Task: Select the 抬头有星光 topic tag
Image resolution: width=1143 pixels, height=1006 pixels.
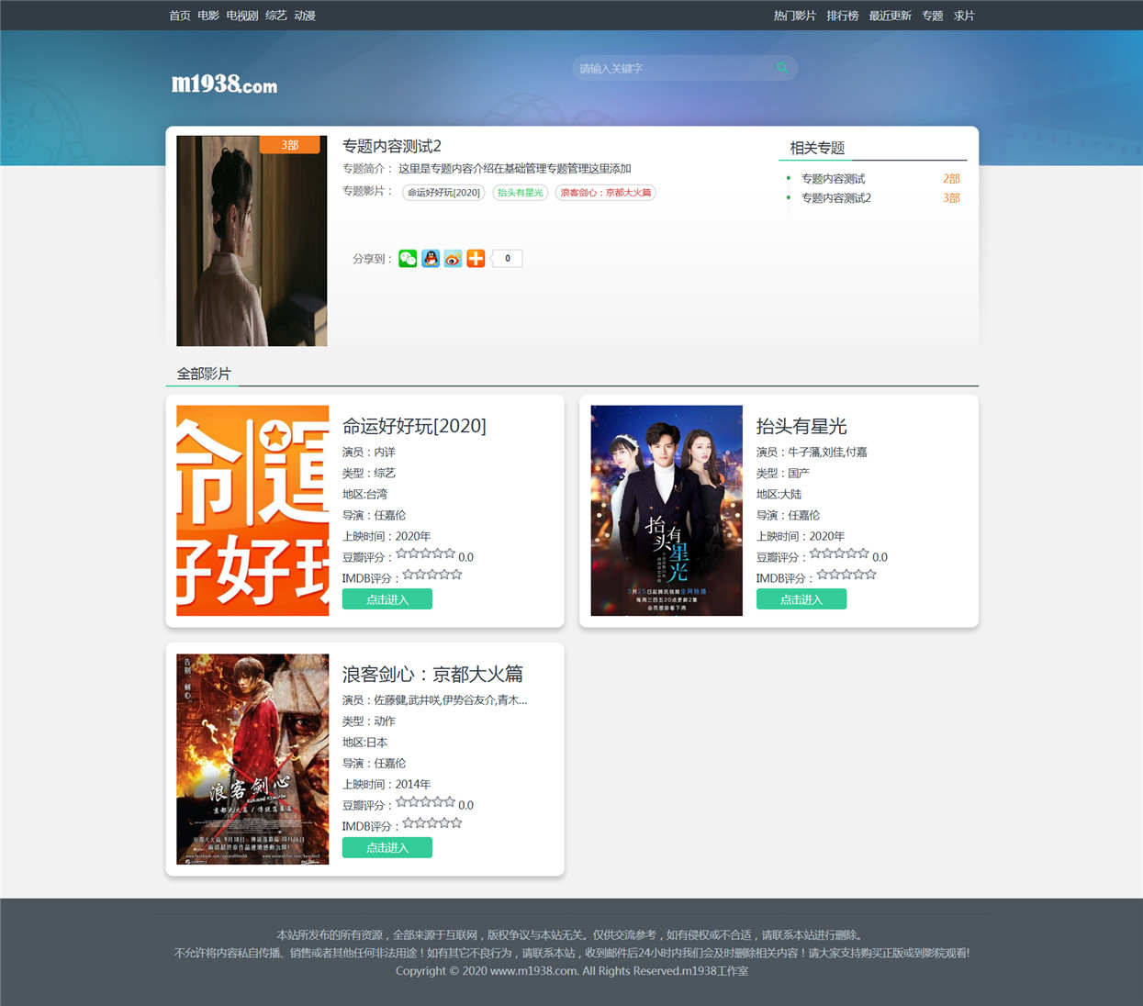Action: pos(521,193)
